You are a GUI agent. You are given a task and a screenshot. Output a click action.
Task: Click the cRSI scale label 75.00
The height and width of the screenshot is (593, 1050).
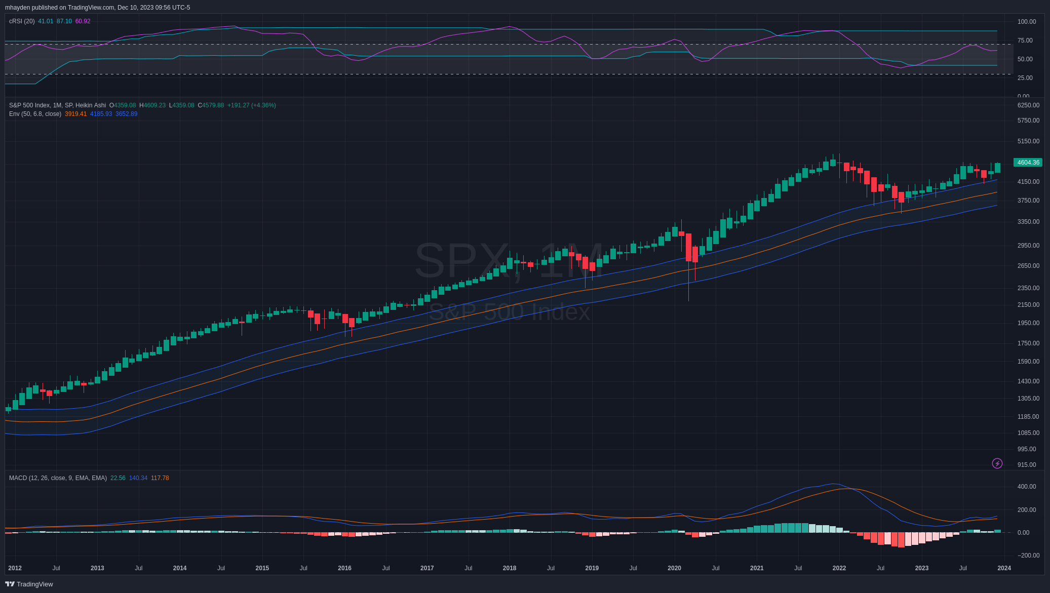coord(1025,41)
